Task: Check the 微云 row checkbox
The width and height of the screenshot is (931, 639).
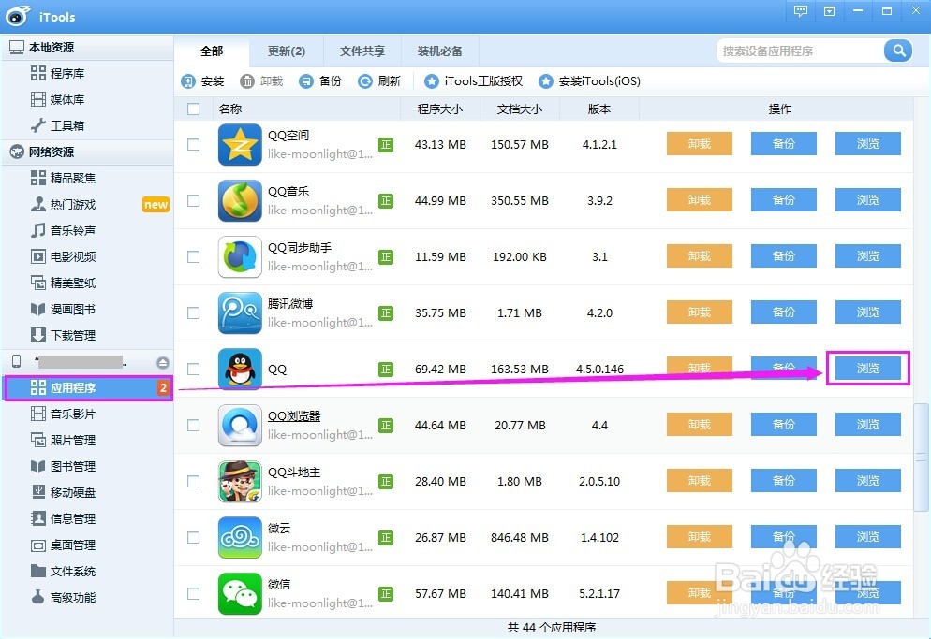Action: click(193, 537)
